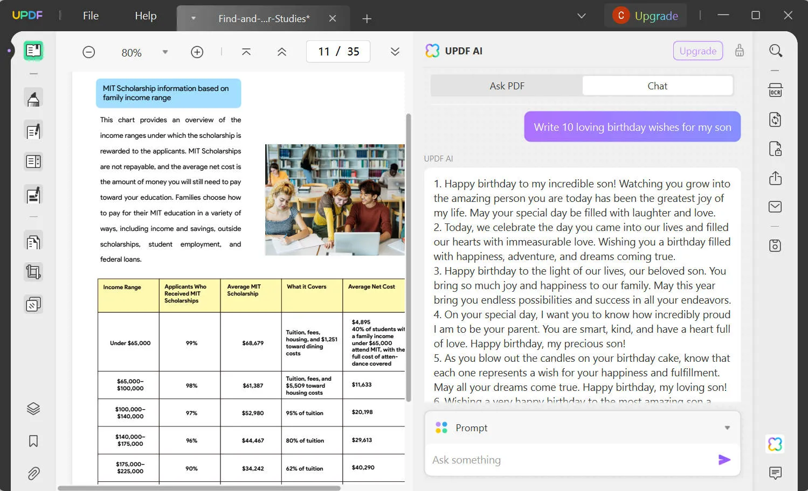Add a new tab with plus

click(367, 19)
